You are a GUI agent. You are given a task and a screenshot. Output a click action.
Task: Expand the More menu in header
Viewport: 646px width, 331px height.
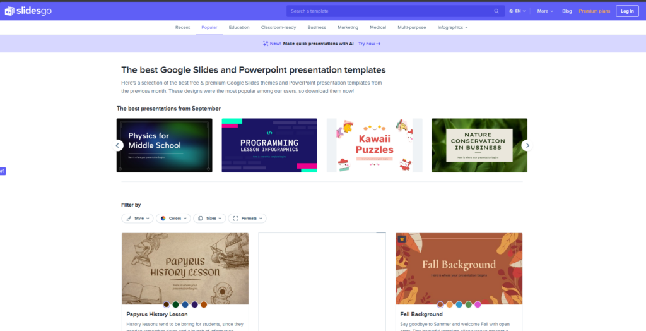(x=545, y=11)
